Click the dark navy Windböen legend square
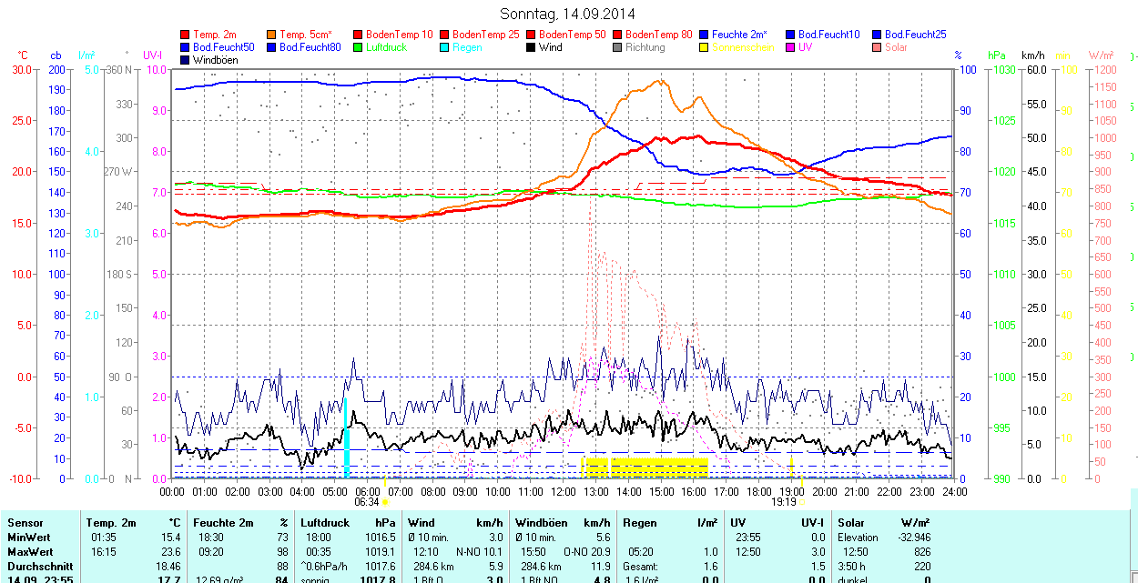This screenshot has height=583, width=1138. (x=186, y=60)
